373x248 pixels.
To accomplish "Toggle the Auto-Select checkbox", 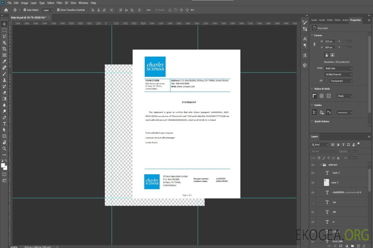I will [25, 10].
